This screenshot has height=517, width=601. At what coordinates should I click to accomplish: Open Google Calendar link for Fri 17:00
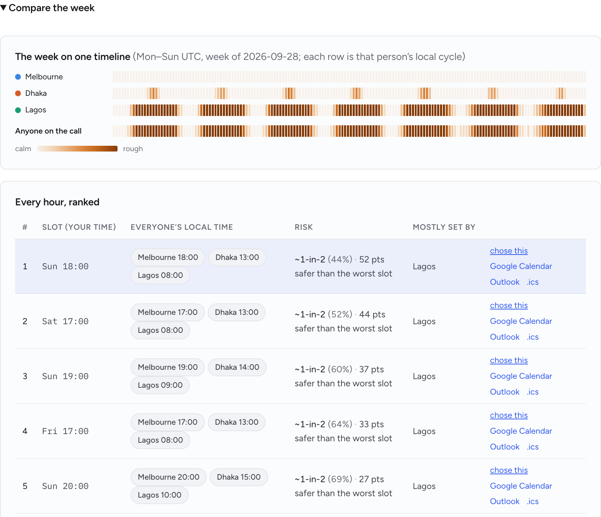(521, 431)
